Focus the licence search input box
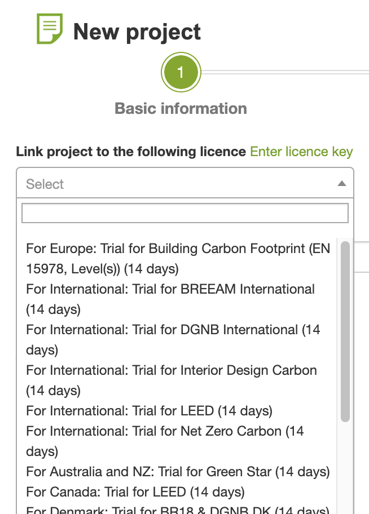The height and width of the screenshot is (514, 369). tap(184, 213)
